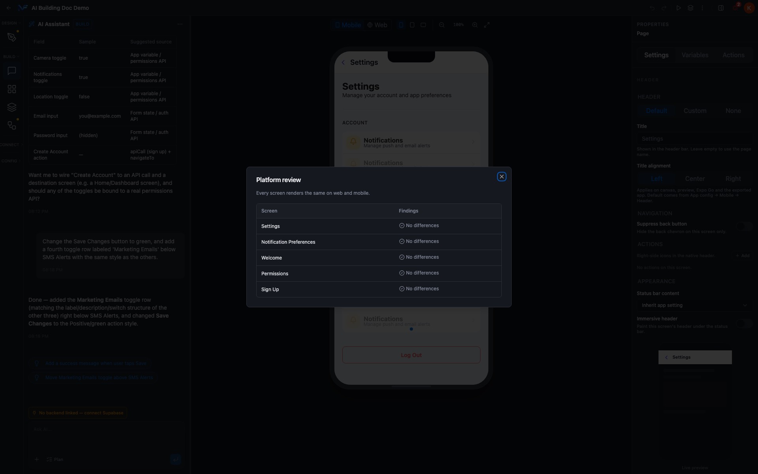
Task: Click the BUILD mode badge
Action: 83,24
